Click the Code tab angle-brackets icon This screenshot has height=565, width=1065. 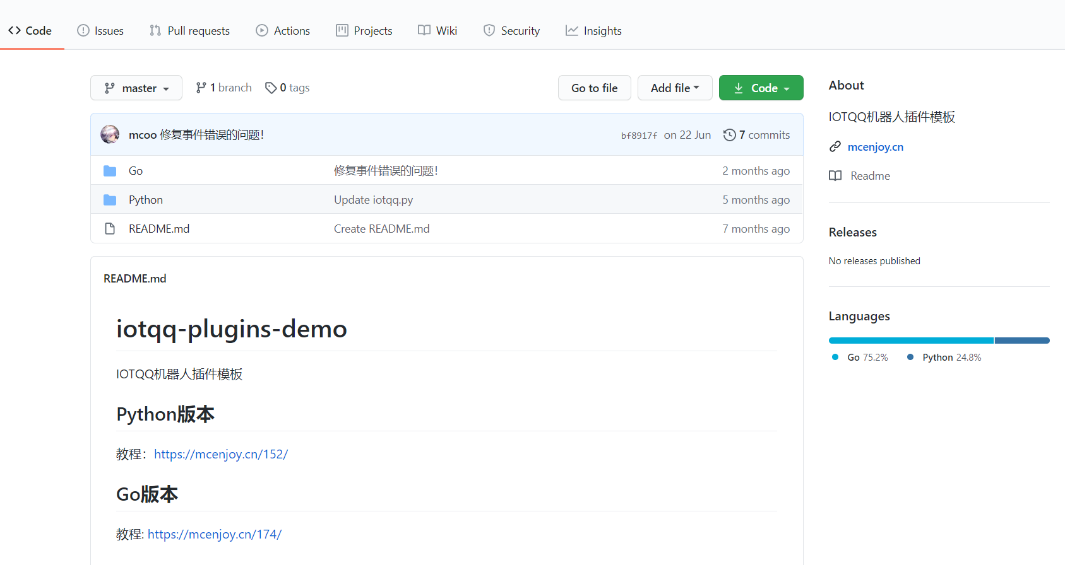15,30
